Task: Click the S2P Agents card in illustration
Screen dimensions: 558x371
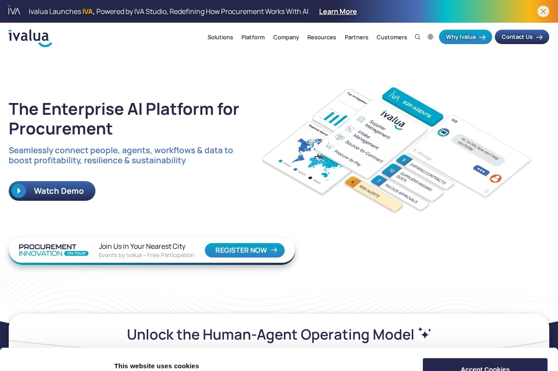Action: coord(412,106)
